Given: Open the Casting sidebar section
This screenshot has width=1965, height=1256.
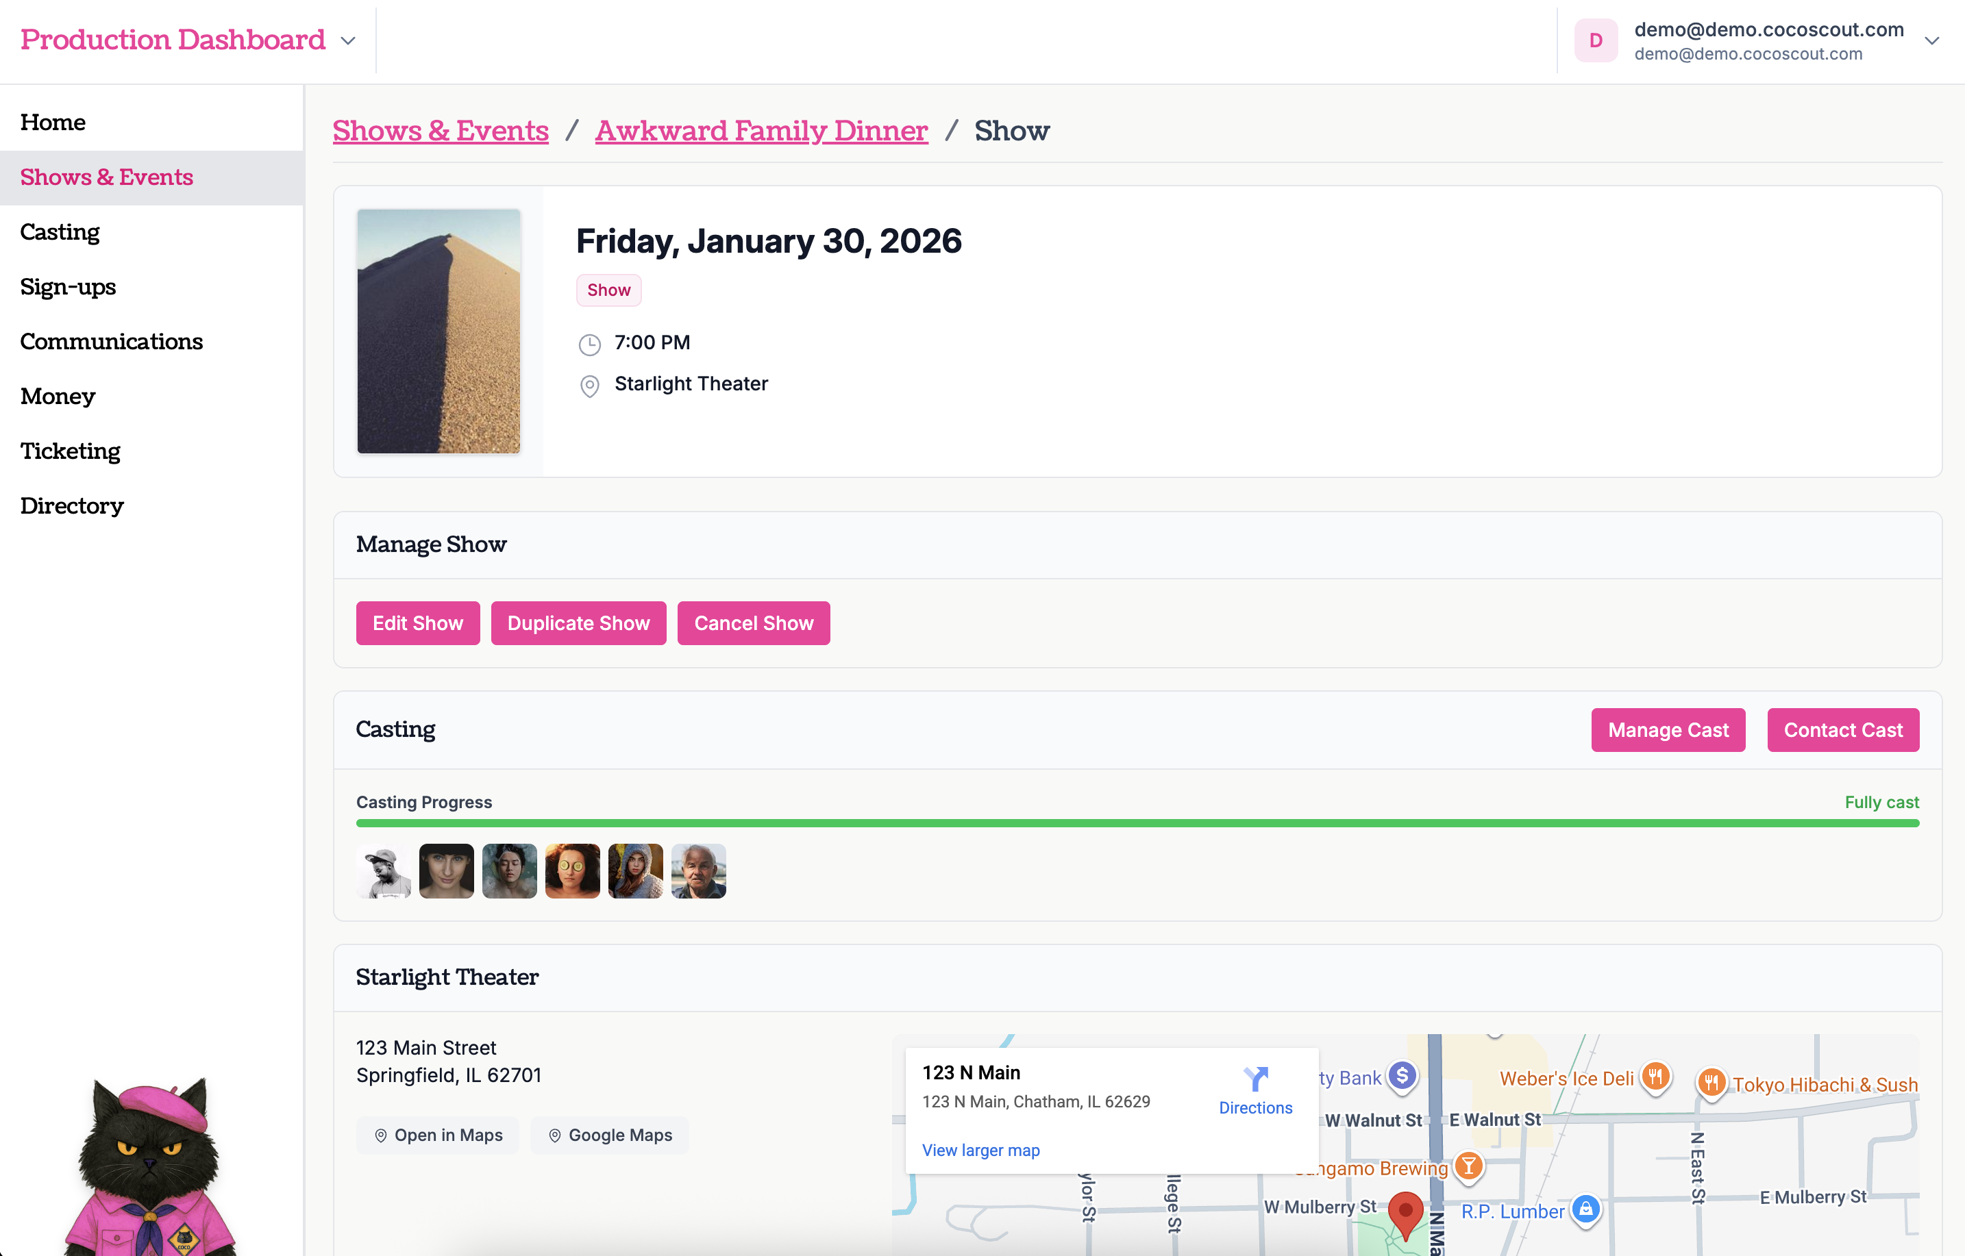Looking at the screenshot, I should tap(60, 232).
